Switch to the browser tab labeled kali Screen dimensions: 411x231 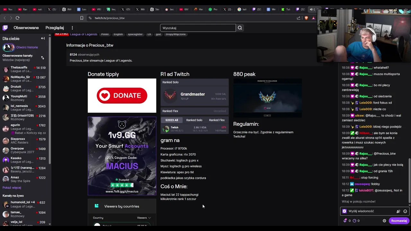click(x=242, y=9)
